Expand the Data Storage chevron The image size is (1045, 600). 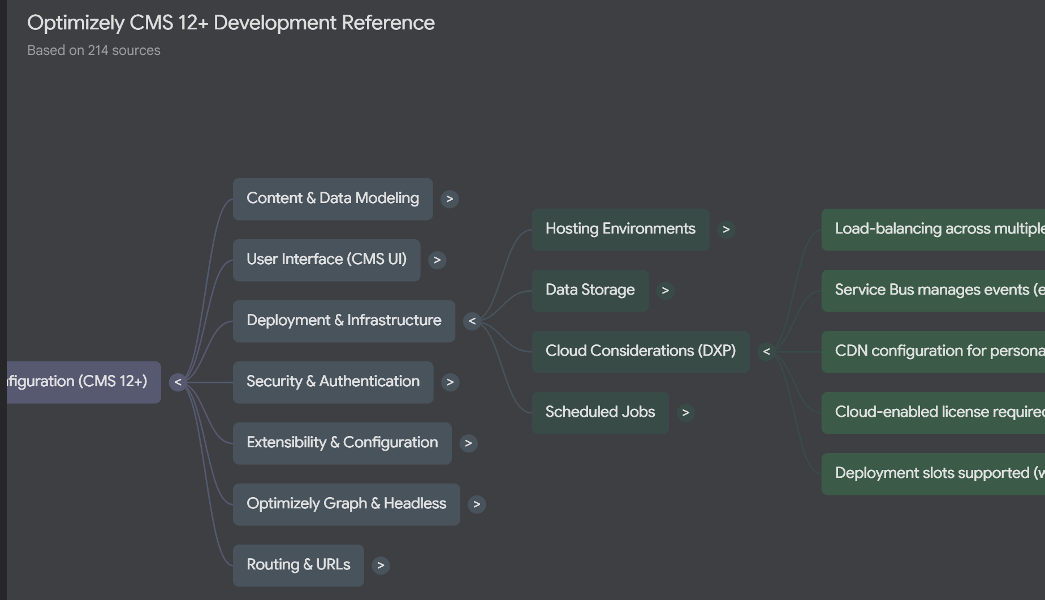click(x=665, y=291)
